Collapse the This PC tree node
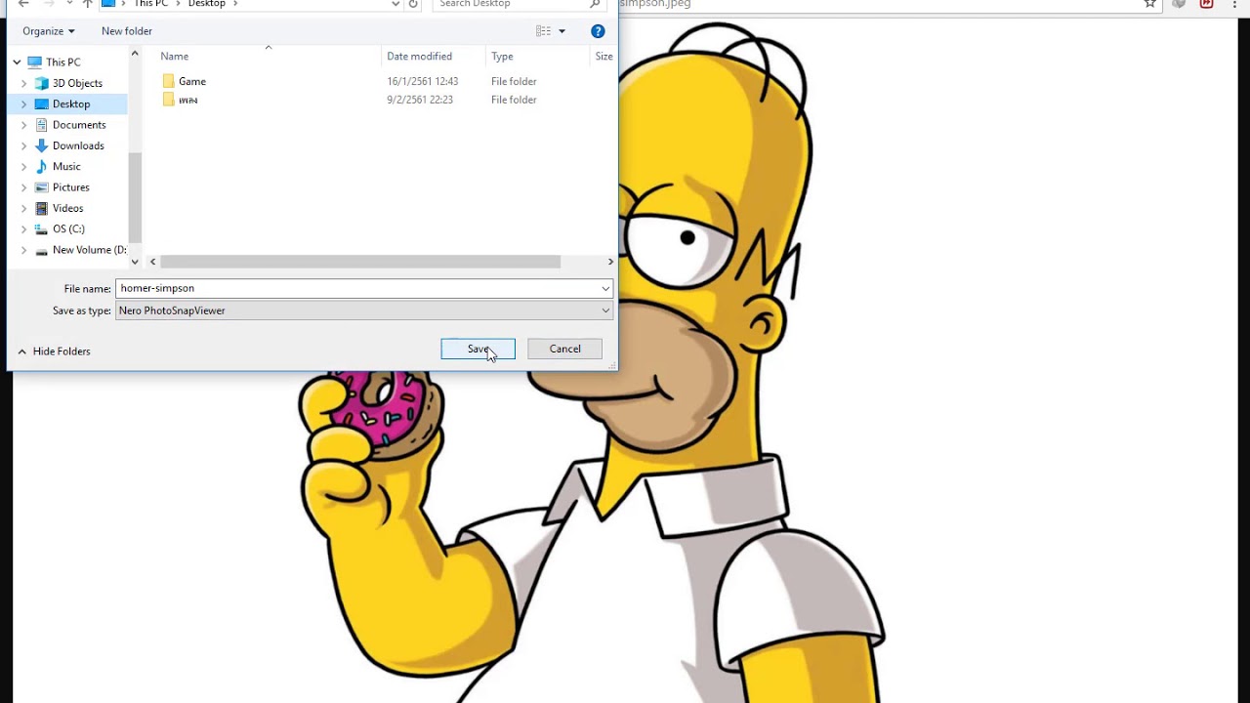The height and width of the screenshot is (703, 1250). [17, 62]
